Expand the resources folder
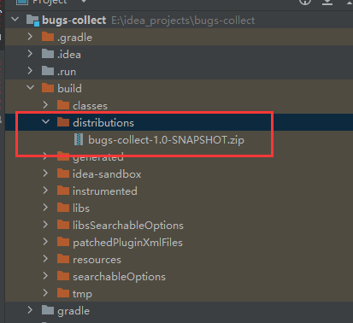353x323 pixels. pyautogui.click(x=45, y=259)
